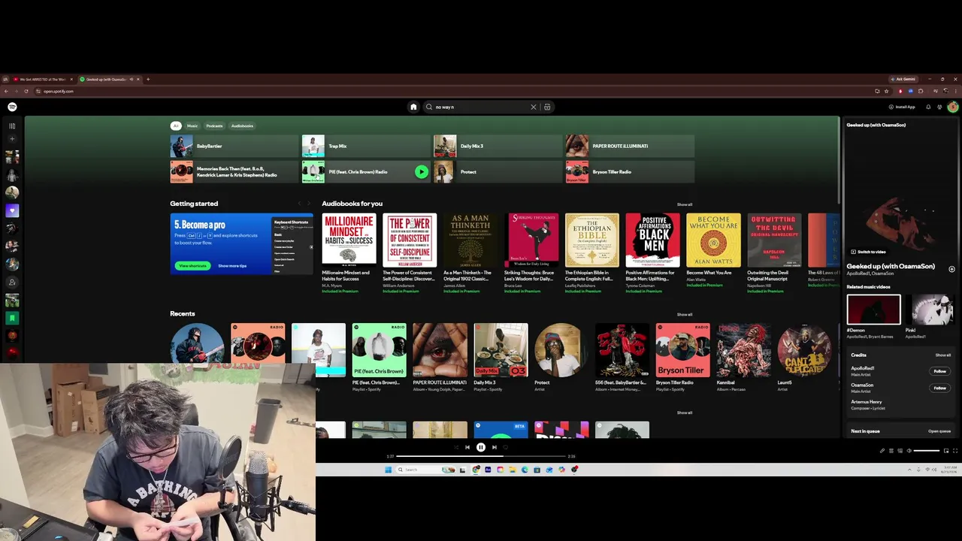Click Switch to video on now playing art
This screenshot has height=541, width=962.
click(x=868, y=252)
